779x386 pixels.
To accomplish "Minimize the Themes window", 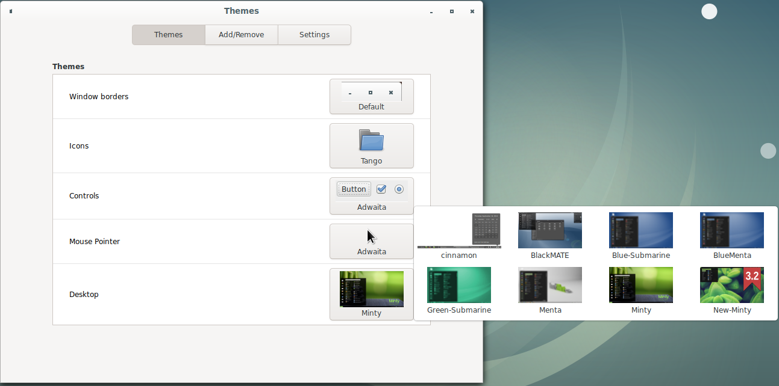I will 431,11.
